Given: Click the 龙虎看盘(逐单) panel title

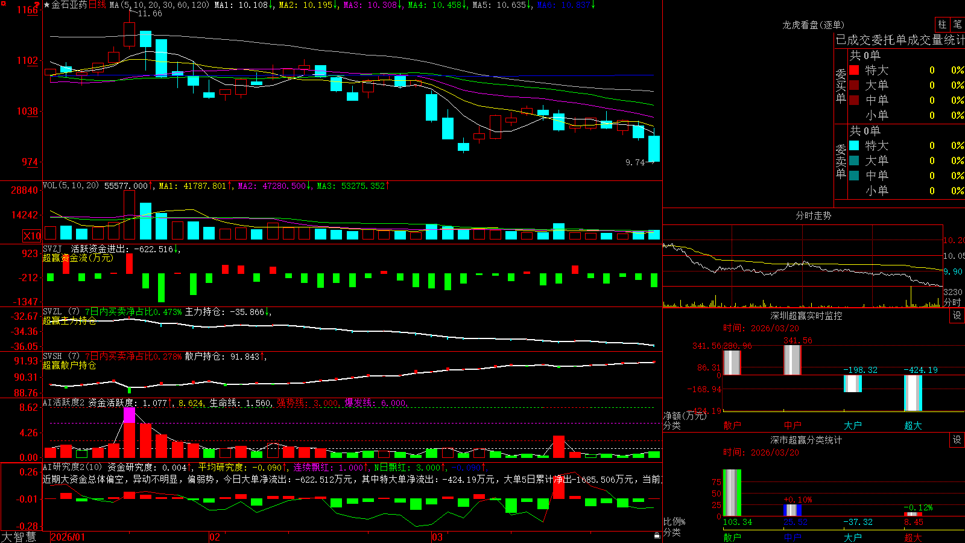Looking at the screenshot, I should (813, 25).
